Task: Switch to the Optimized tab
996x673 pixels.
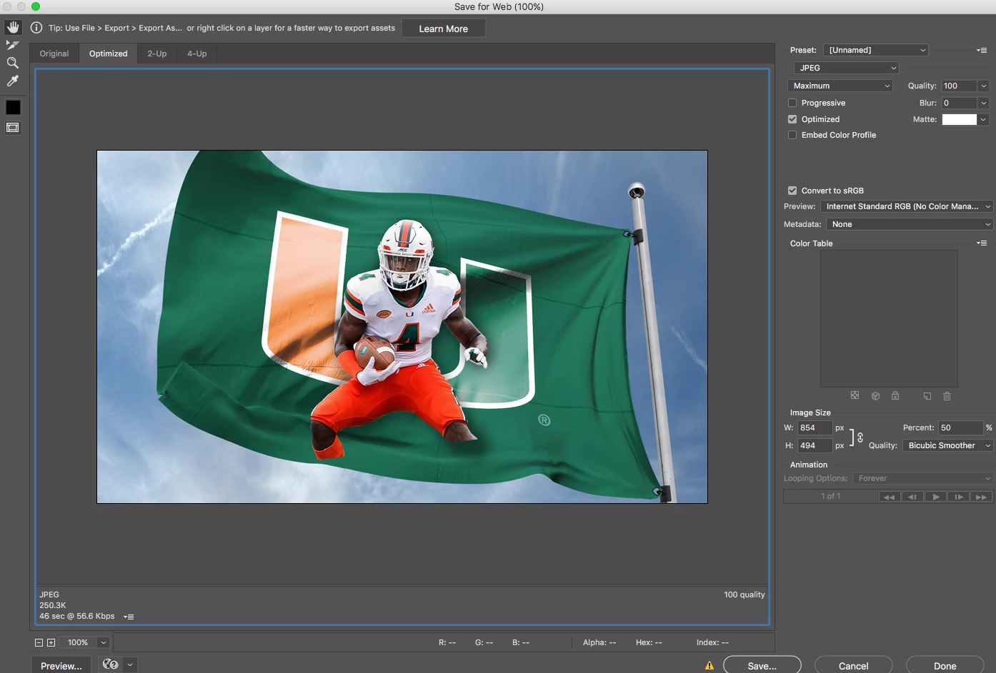Action: [x=109, y=54]
